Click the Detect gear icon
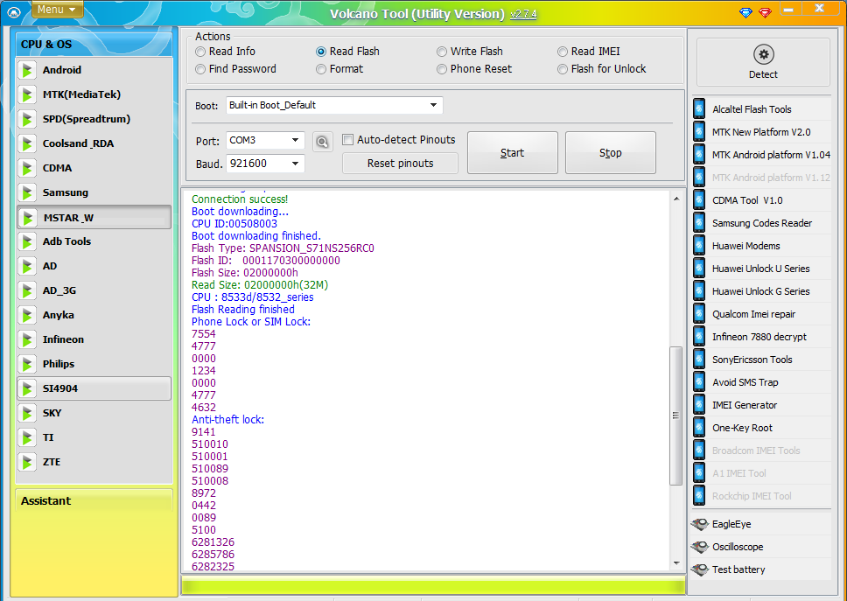 tap(763, 54)
